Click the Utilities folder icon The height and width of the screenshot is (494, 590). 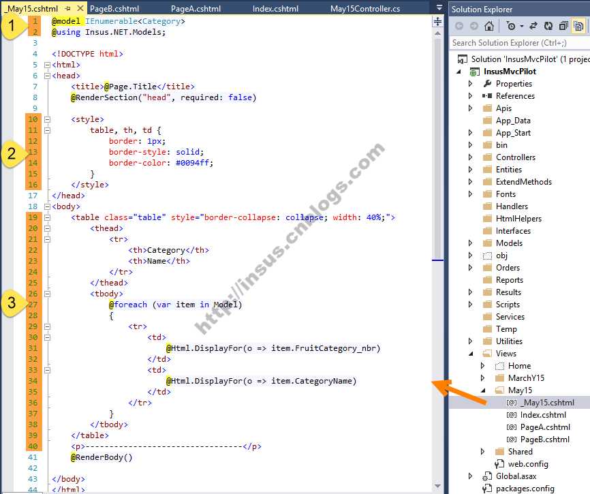coord(487,341)
